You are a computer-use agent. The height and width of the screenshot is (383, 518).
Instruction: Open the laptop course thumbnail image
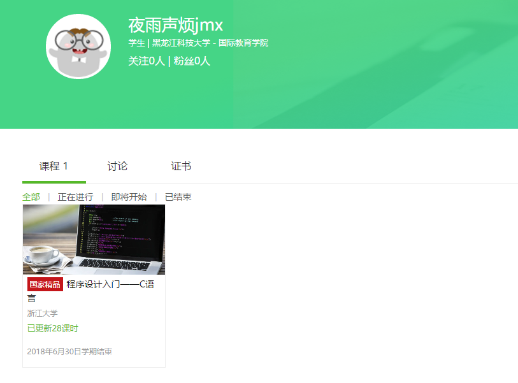[94, 240]
